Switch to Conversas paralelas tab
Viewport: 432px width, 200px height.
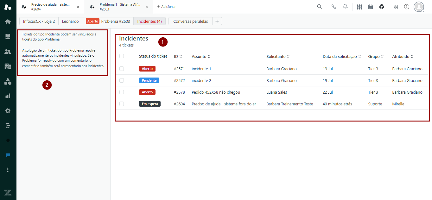pyautogui.click(x=190, y=21)
